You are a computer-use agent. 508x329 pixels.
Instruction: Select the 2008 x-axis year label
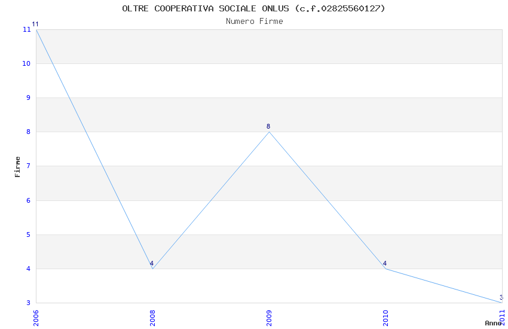pyautogui.click(x=152, y=318)
